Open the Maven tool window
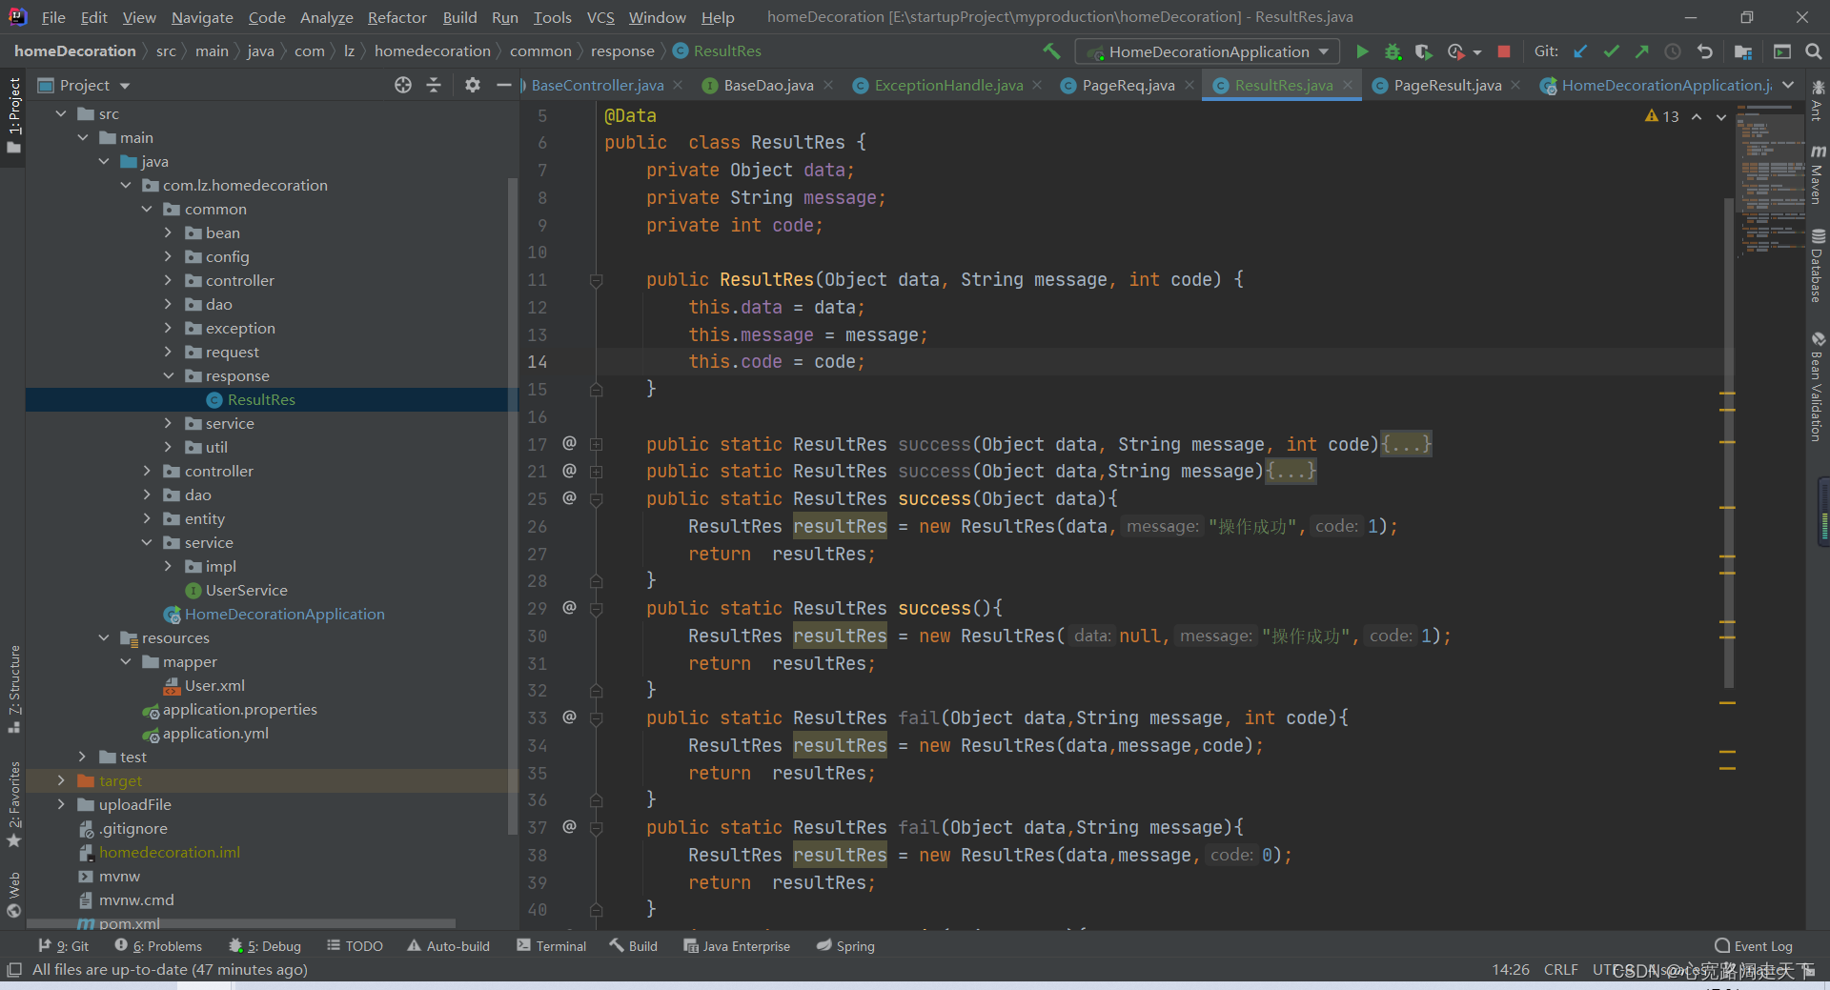Image resolution: width=1830 pixels, height=990 pixels. [1818, 174]
